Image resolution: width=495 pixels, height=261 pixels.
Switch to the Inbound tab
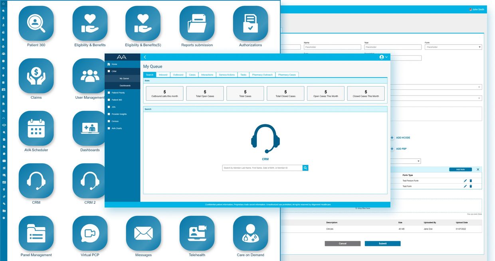pyautogui.click(x=163, y=75)
